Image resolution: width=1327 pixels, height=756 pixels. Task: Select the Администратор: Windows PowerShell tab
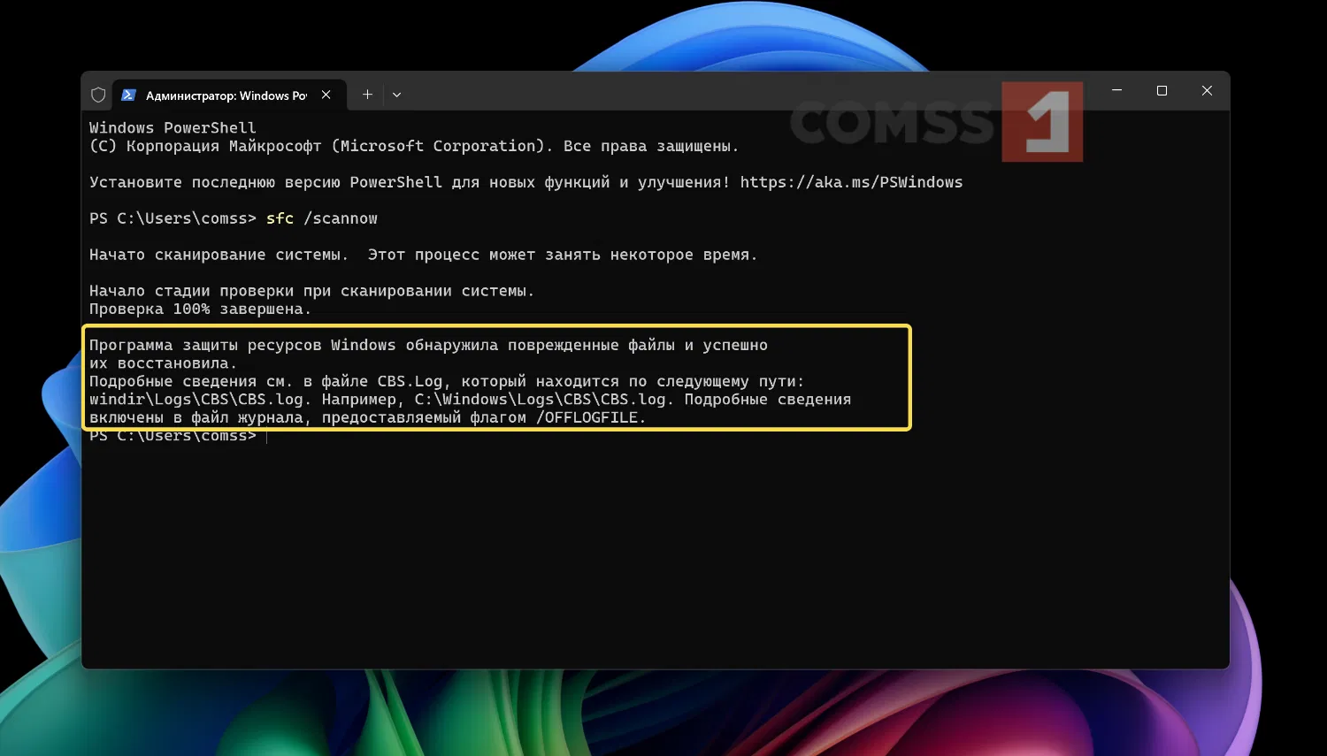click(x=229, y=95)
